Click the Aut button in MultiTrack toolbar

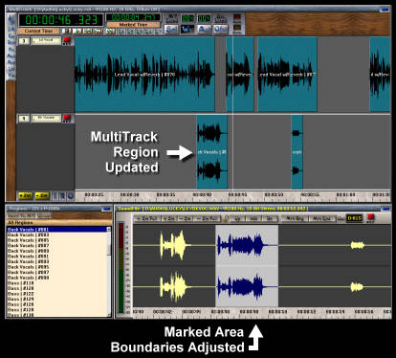click(204, 30)
